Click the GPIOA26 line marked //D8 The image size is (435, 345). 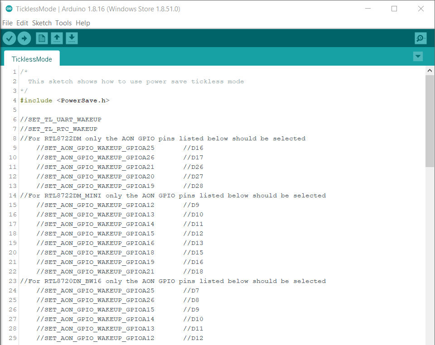(x=118, y=300)
